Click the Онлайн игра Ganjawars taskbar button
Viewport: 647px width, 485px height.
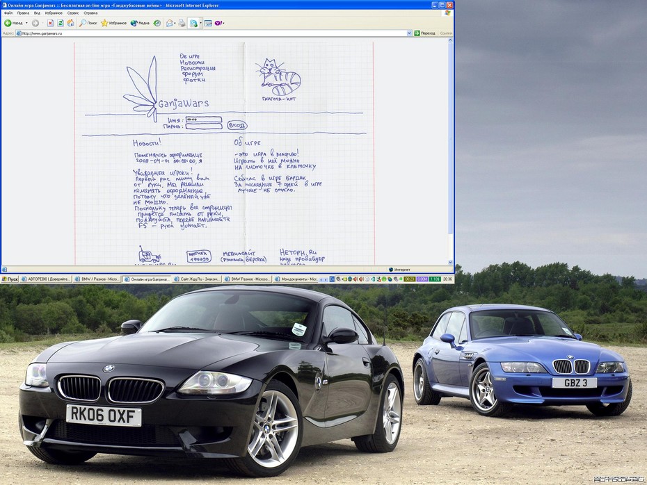(x=147, y=279)
